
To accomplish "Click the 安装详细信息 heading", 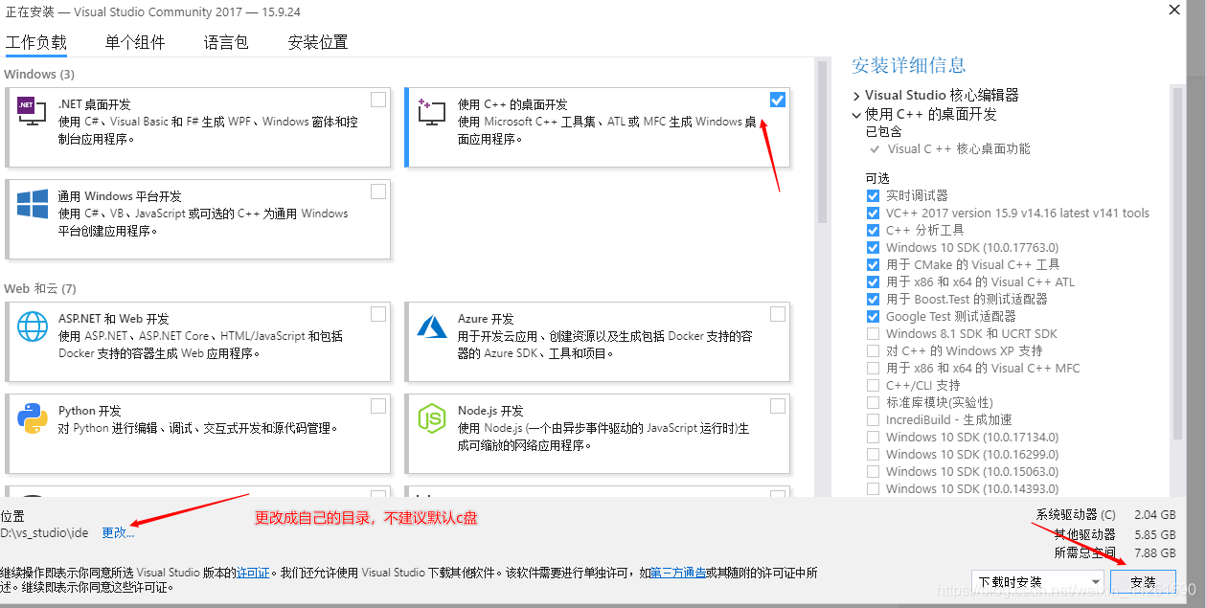I will [x=908, y=65].
